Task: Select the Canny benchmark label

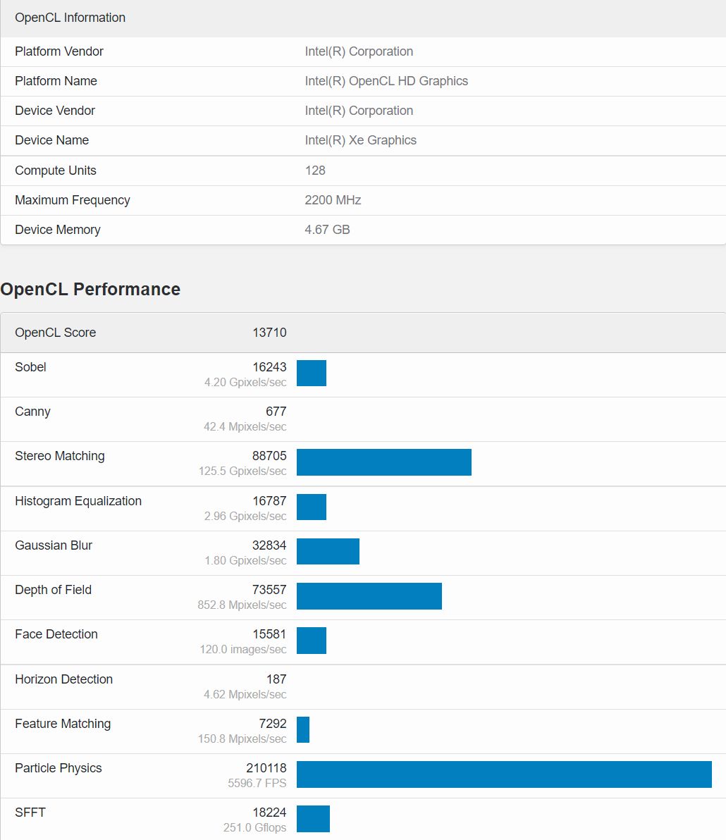Action: click(32, 411)
